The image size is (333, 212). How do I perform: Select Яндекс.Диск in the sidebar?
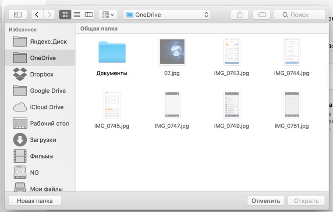(x=40, y=42)
